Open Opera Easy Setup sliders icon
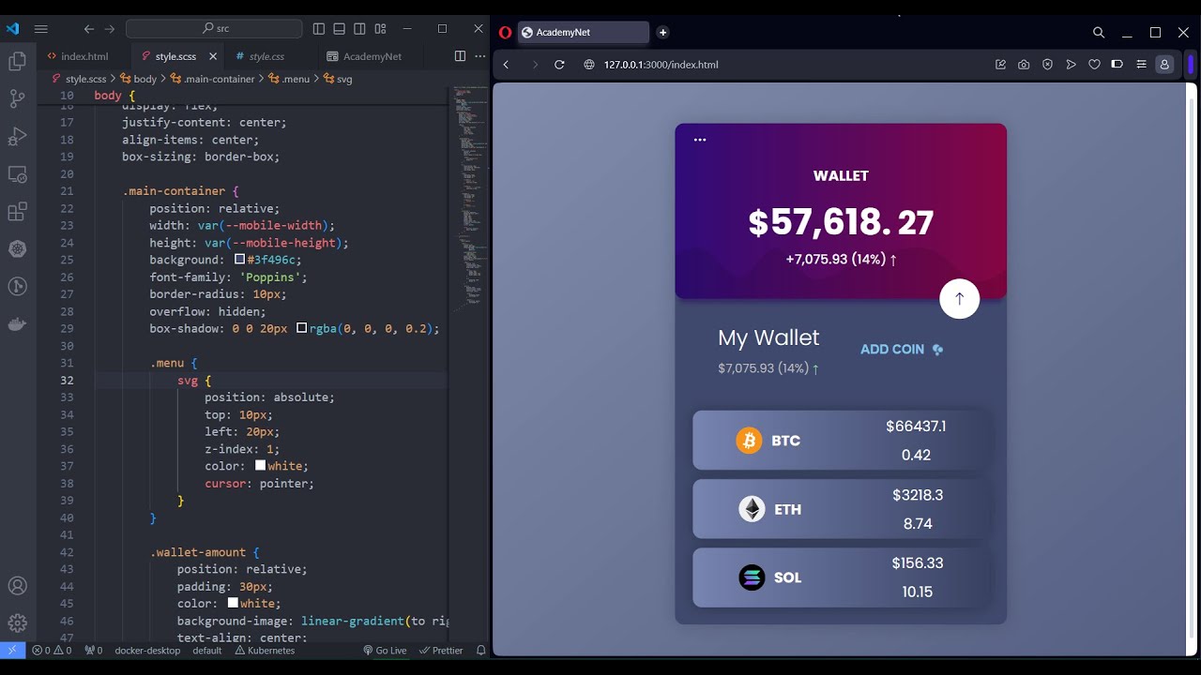This screenshot has width=1201, height=675. tap(1141, 65)
